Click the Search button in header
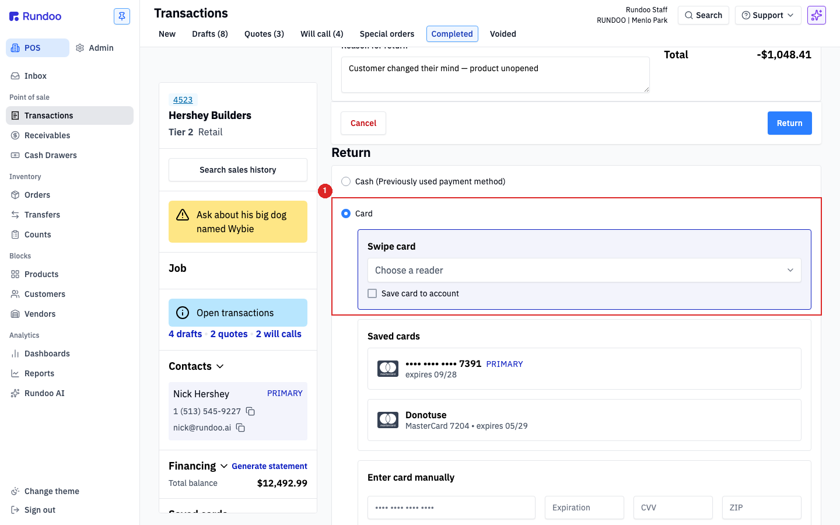This screenshot has width=840, height=525. point(703,15)
